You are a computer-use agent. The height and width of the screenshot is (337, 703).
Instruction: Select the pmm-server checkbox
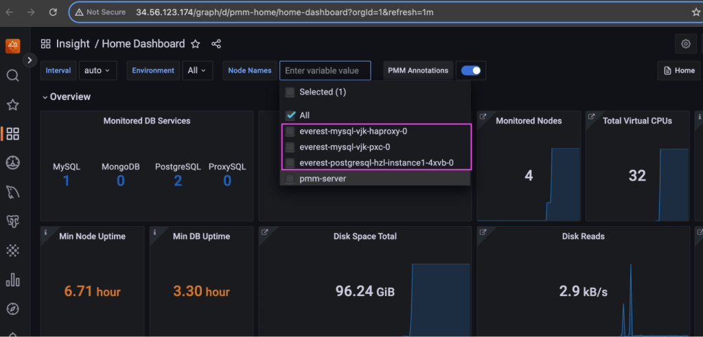coord(290,179)
